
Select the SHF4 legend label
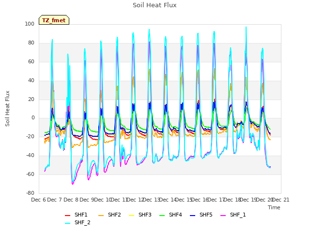175,215
